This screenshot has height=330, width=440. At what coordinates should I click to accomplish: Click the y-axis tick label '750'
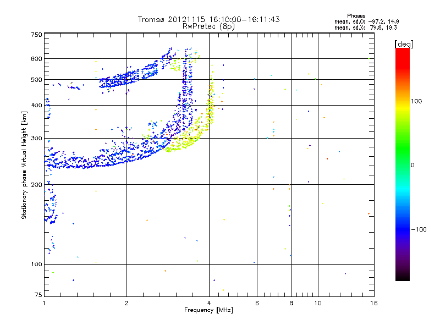point(36,35)
